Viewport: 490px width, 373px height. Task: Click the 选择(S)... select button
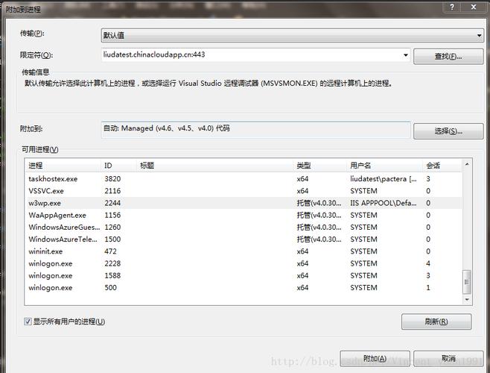pos(448,131)
